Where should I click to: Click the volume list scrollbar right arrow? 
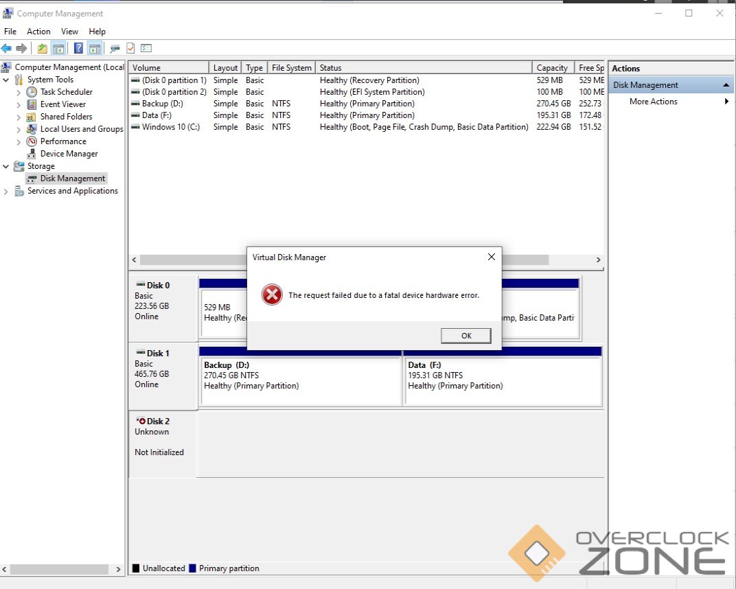point(599,259)
